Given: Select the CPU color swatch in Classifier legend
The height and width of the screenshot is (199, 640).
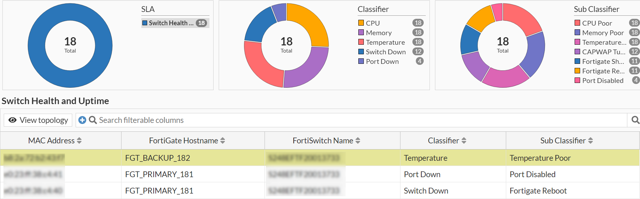Looking at the screenshot, I should [360, 23].
